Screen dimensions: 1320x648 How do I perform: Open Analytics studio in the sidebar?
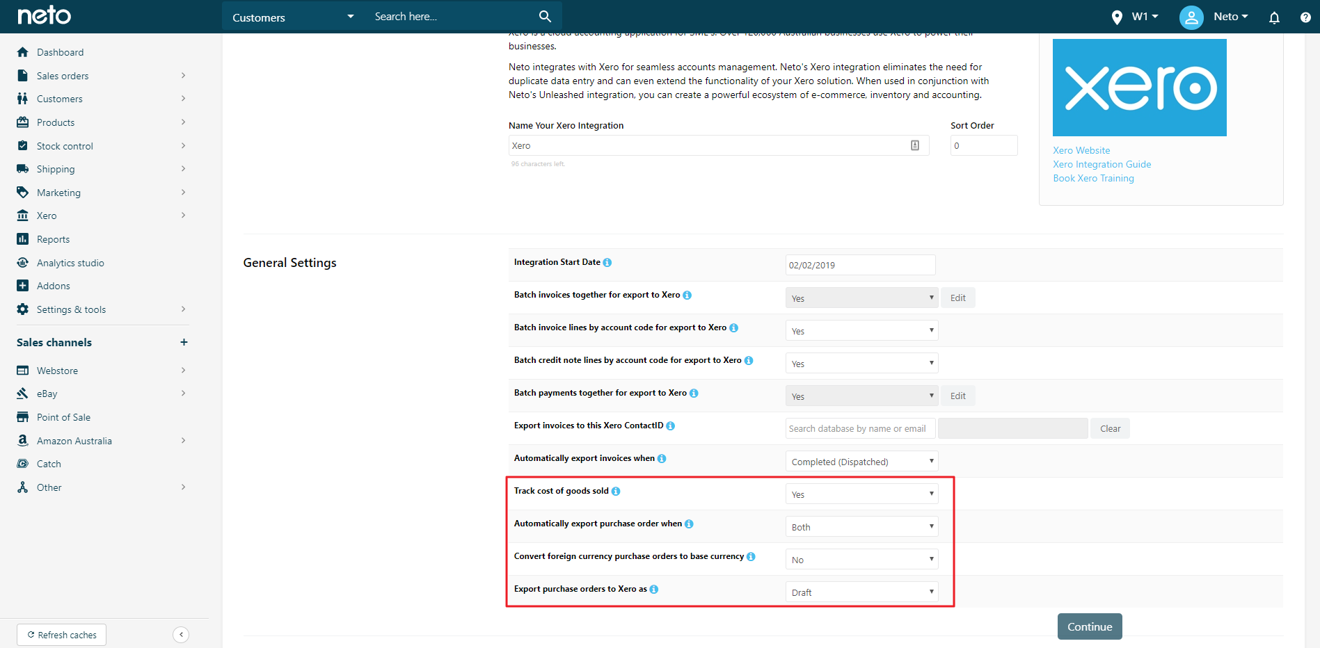70,263
